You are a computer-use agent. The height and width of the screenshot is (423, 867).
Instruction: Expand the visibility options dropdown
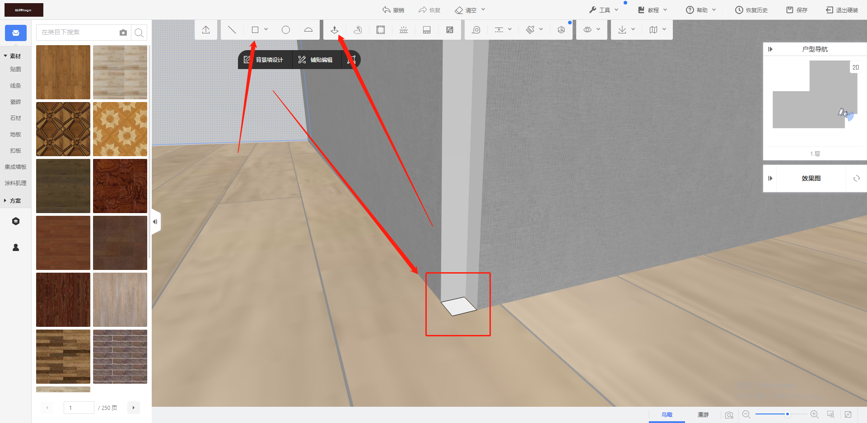(598, 29)
